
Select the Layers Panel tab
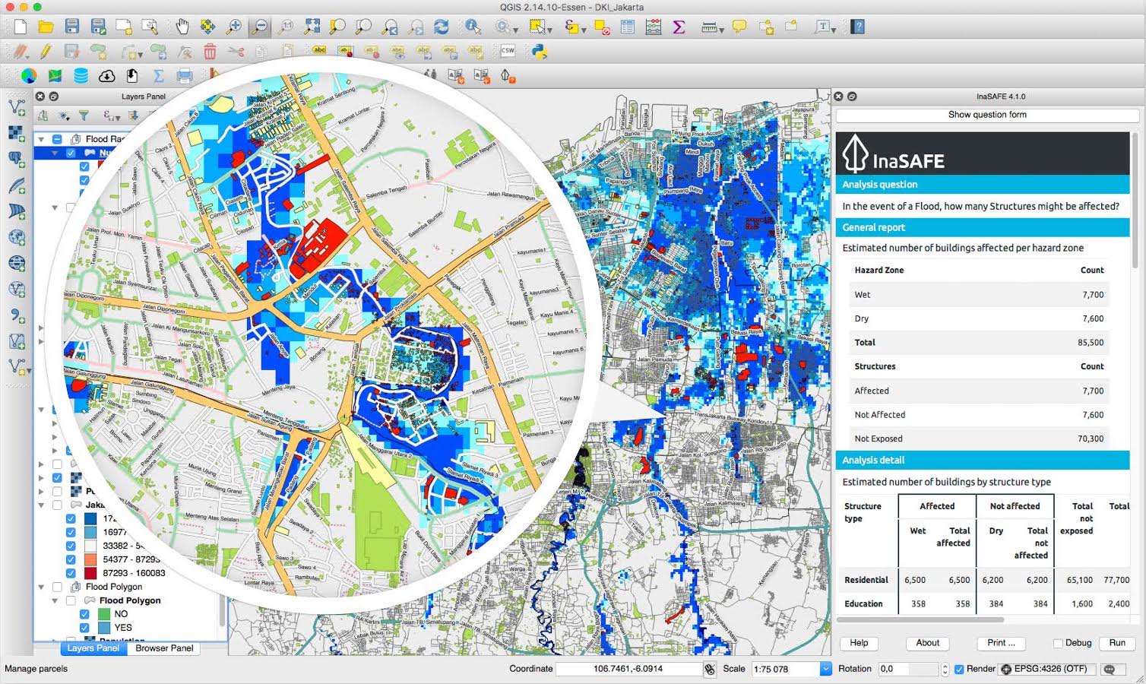(93, 648)
